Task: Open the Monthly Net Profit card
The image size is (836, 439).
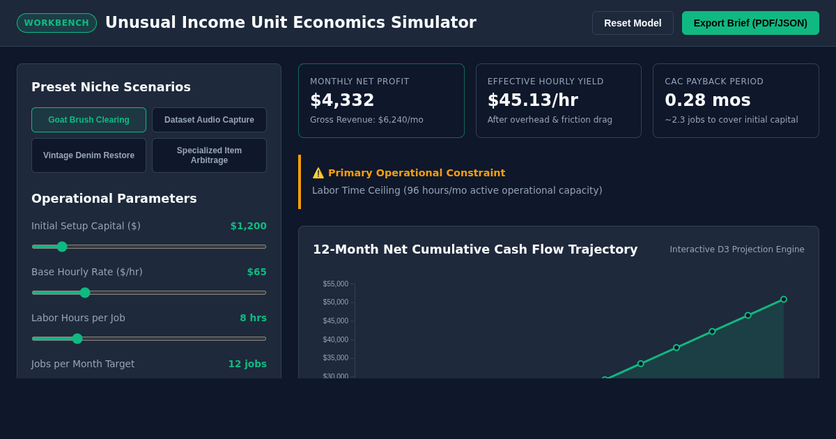Action: (x=381, y=101)
